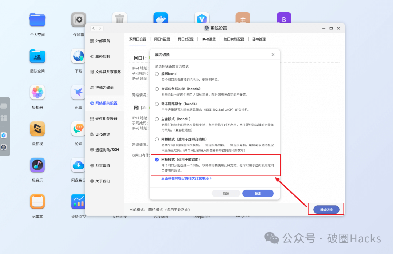Image resolution: width=393 pixels, height=254 pixels.
Task: Click the drive icon in left dock
Action: coord(4,106)
